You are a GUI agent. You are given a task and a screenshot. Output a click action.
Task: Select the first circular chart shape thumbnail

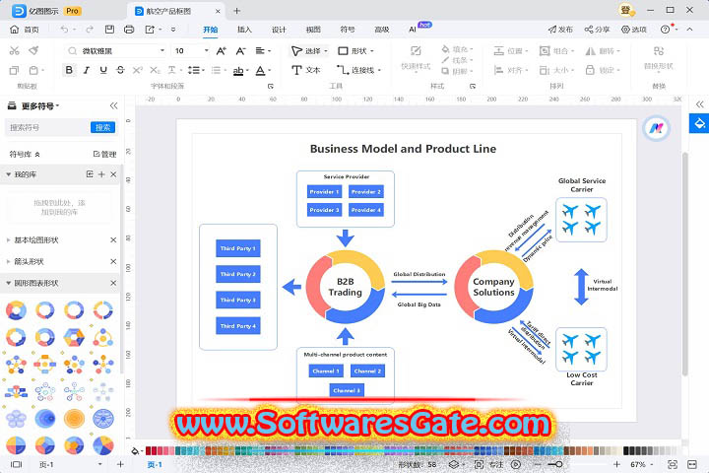[x=16, y=311]
